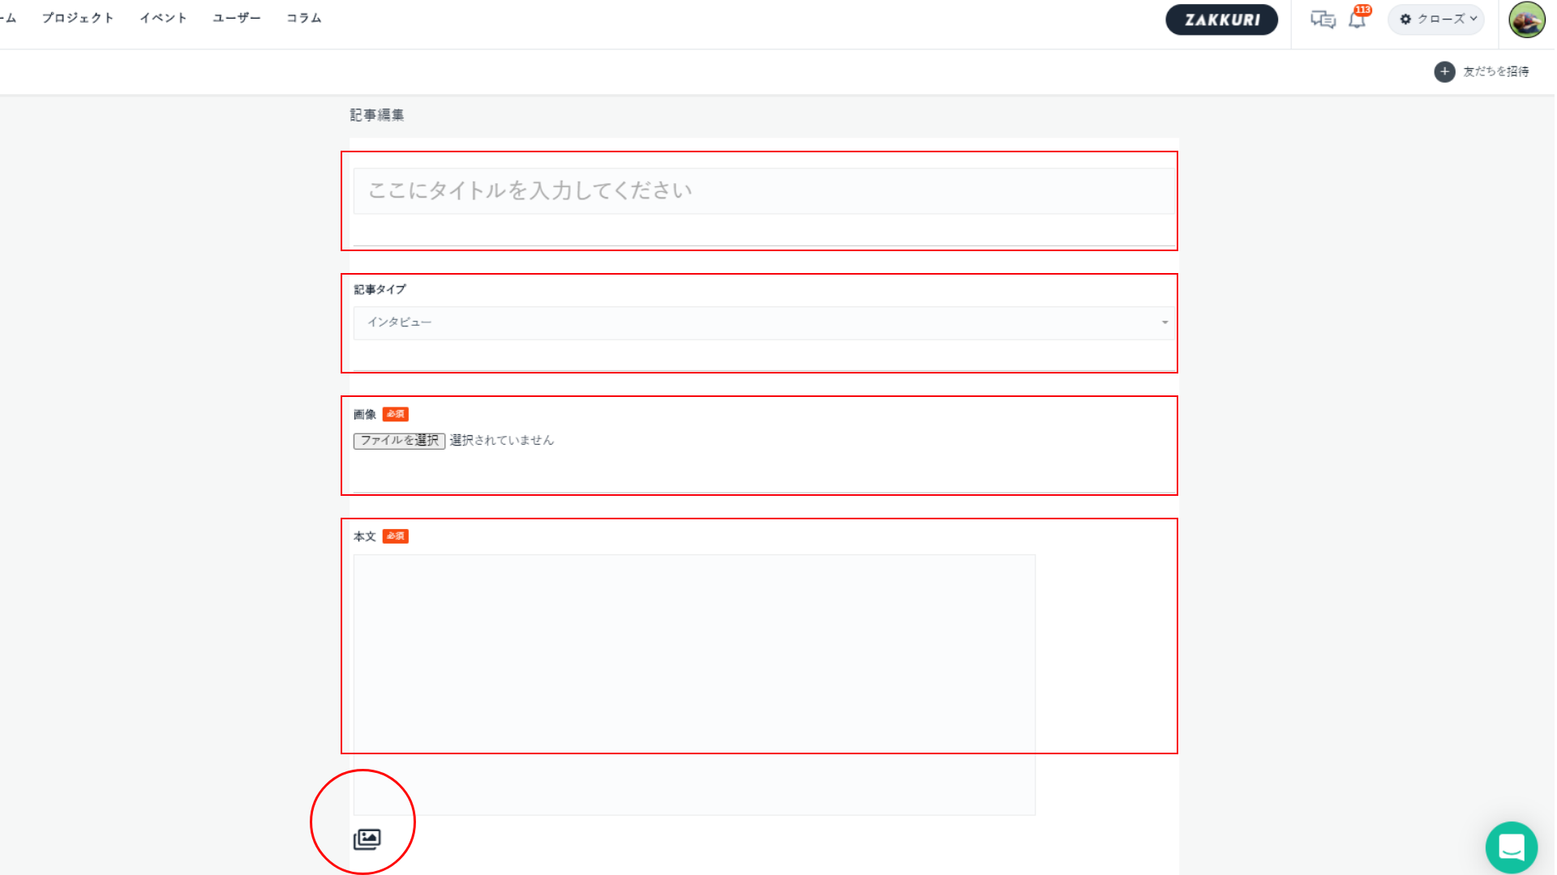Click inside the 本文 body text area

693,685
